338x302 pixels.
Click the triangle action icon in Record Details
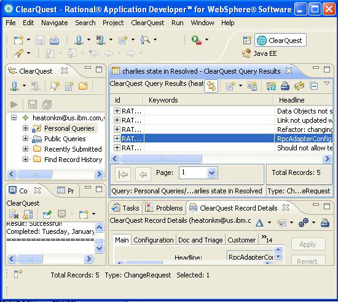(x=259, y=223)
